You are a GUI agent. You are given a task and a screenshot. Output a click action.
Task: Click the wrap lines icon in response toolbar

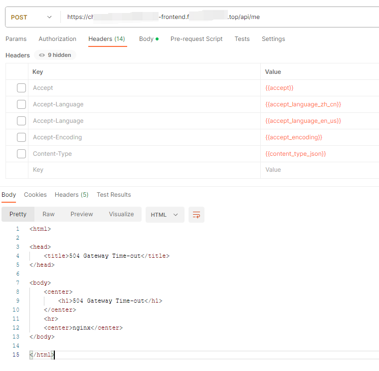(196, 215)
